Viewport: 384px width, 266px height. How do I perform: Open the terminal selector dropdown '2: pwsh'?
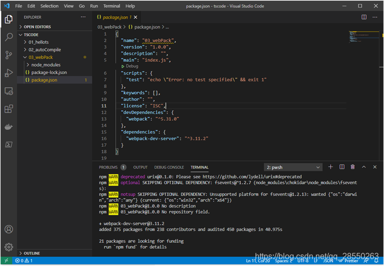coord(293,167)
